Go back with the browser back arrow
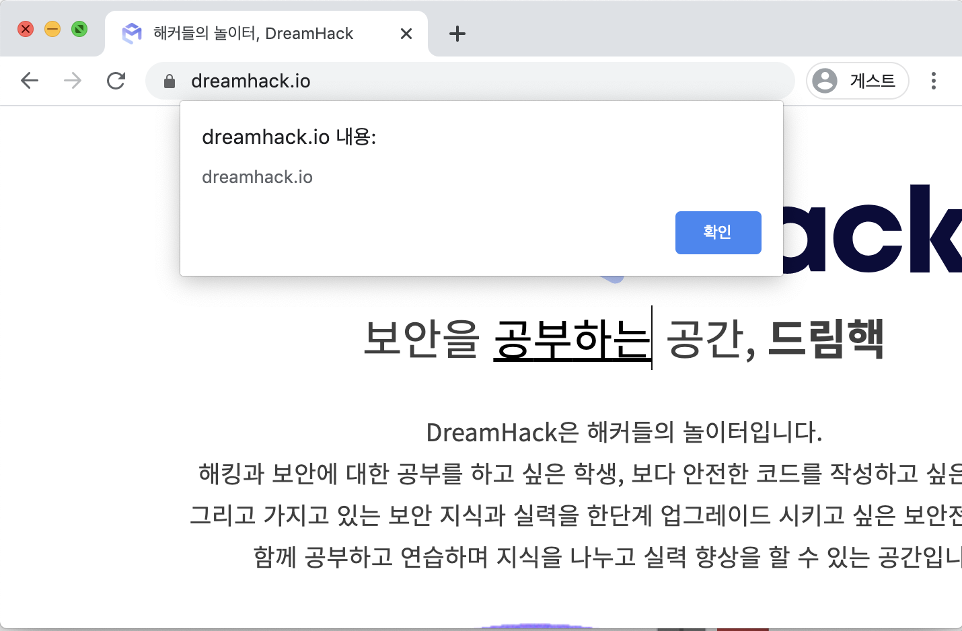 tap(30, 81)
